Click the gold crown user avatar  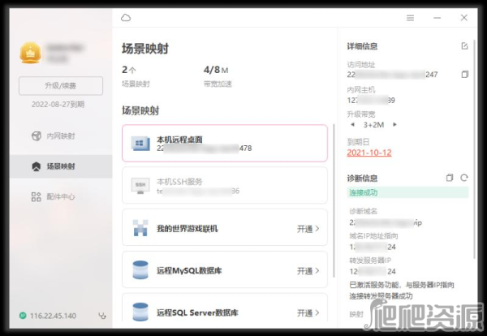(x=30, y=53)
